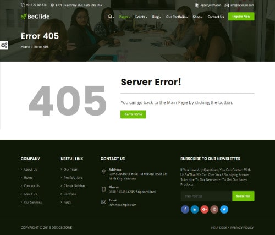The width and height of the screenshot is (275, 235).
Task: Open the settings gear panel on the left edge
Action: tap(4, 45)
